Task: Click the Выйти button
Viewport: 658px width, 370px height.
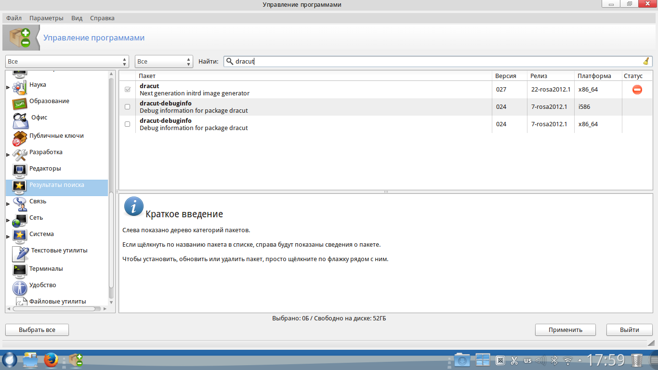Action: pyautogui.click(x=630, y=330)
